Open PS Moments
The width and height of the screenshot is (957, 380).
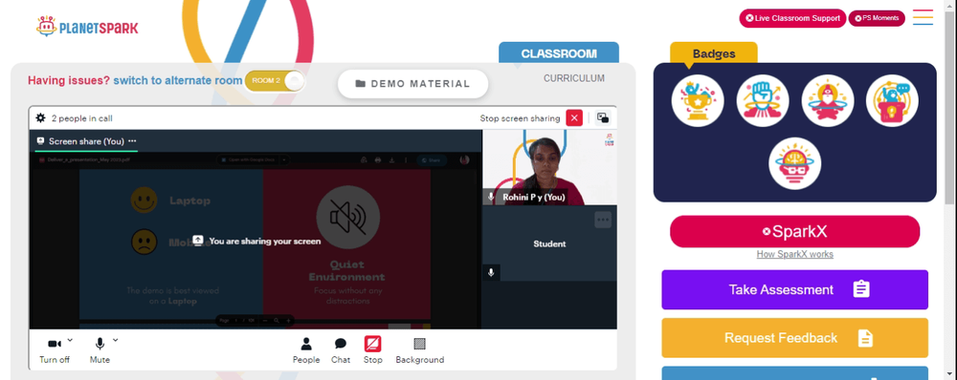(x=877, y=18)
